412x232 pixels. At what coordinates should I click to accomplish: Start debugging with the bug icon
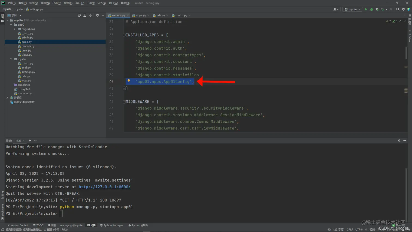(371, 9)
